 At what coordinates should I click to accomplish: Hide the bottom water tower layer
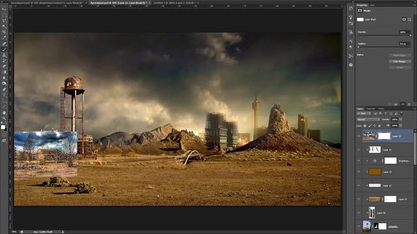(358, 226)
